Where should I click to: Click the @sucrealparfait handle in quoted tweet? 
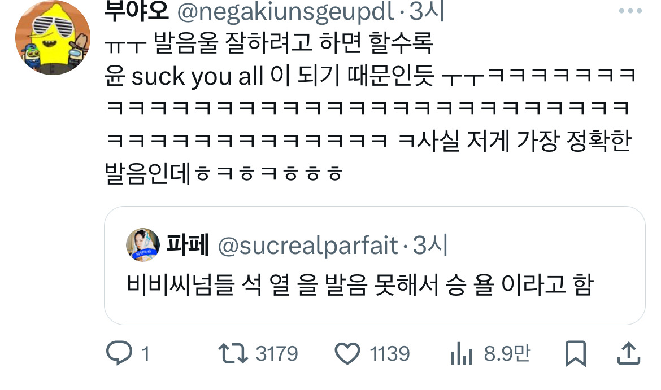[308, 245]
